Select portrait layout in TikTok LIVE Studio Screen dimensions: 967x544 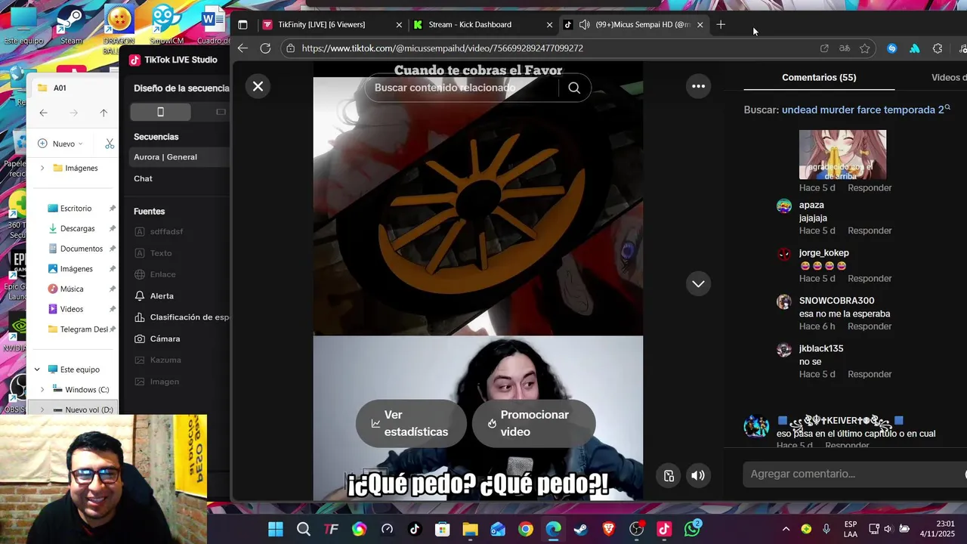[160, 112]
